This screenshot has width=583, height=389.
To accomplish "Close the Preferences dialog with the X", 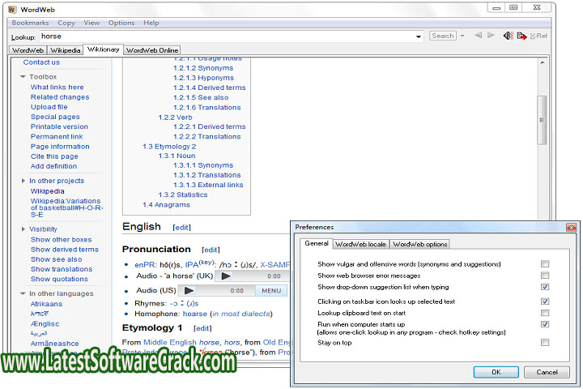I will 571,227.
